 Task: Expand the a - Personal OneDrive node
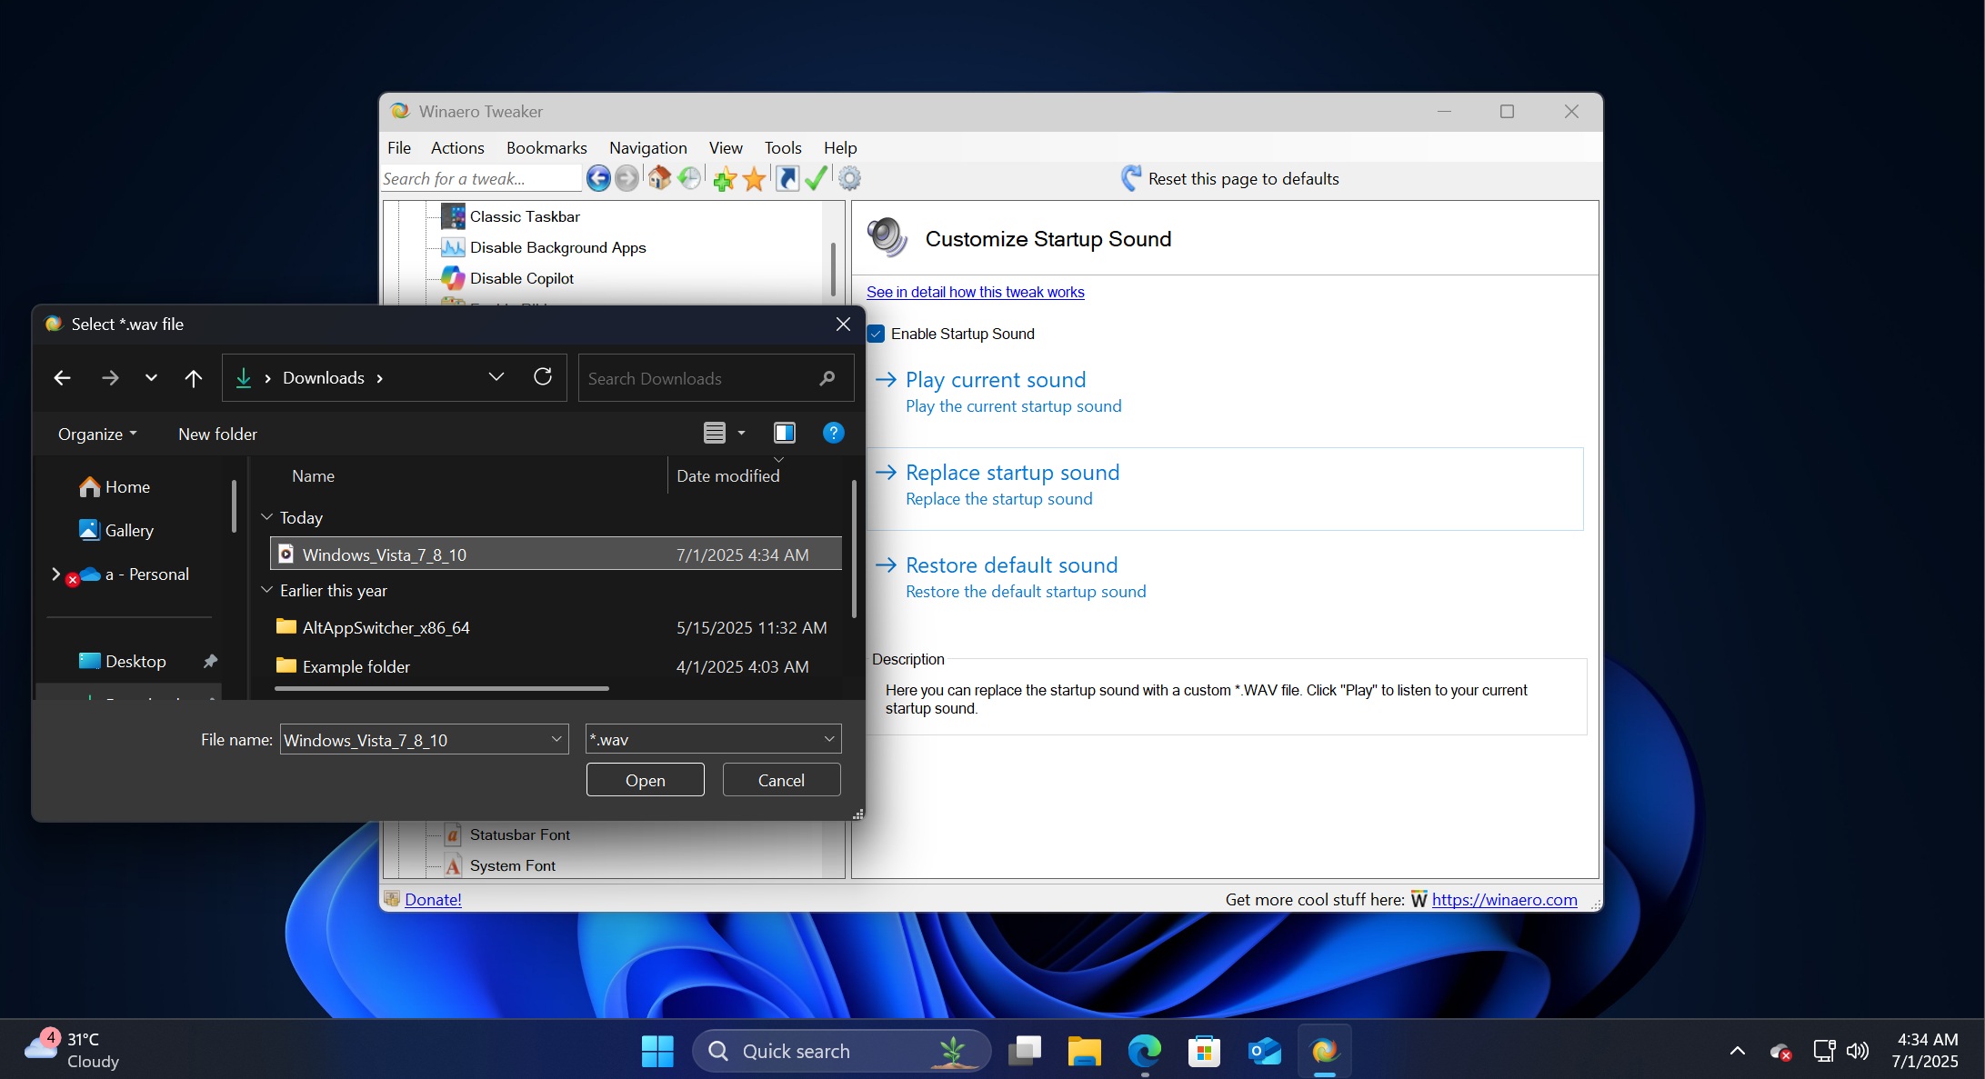[x=55, y=574]
